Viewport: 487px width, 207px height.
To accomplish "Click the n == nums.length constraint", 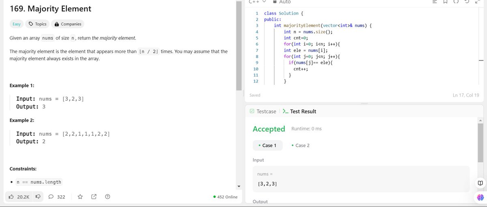I will pos(39,182).
